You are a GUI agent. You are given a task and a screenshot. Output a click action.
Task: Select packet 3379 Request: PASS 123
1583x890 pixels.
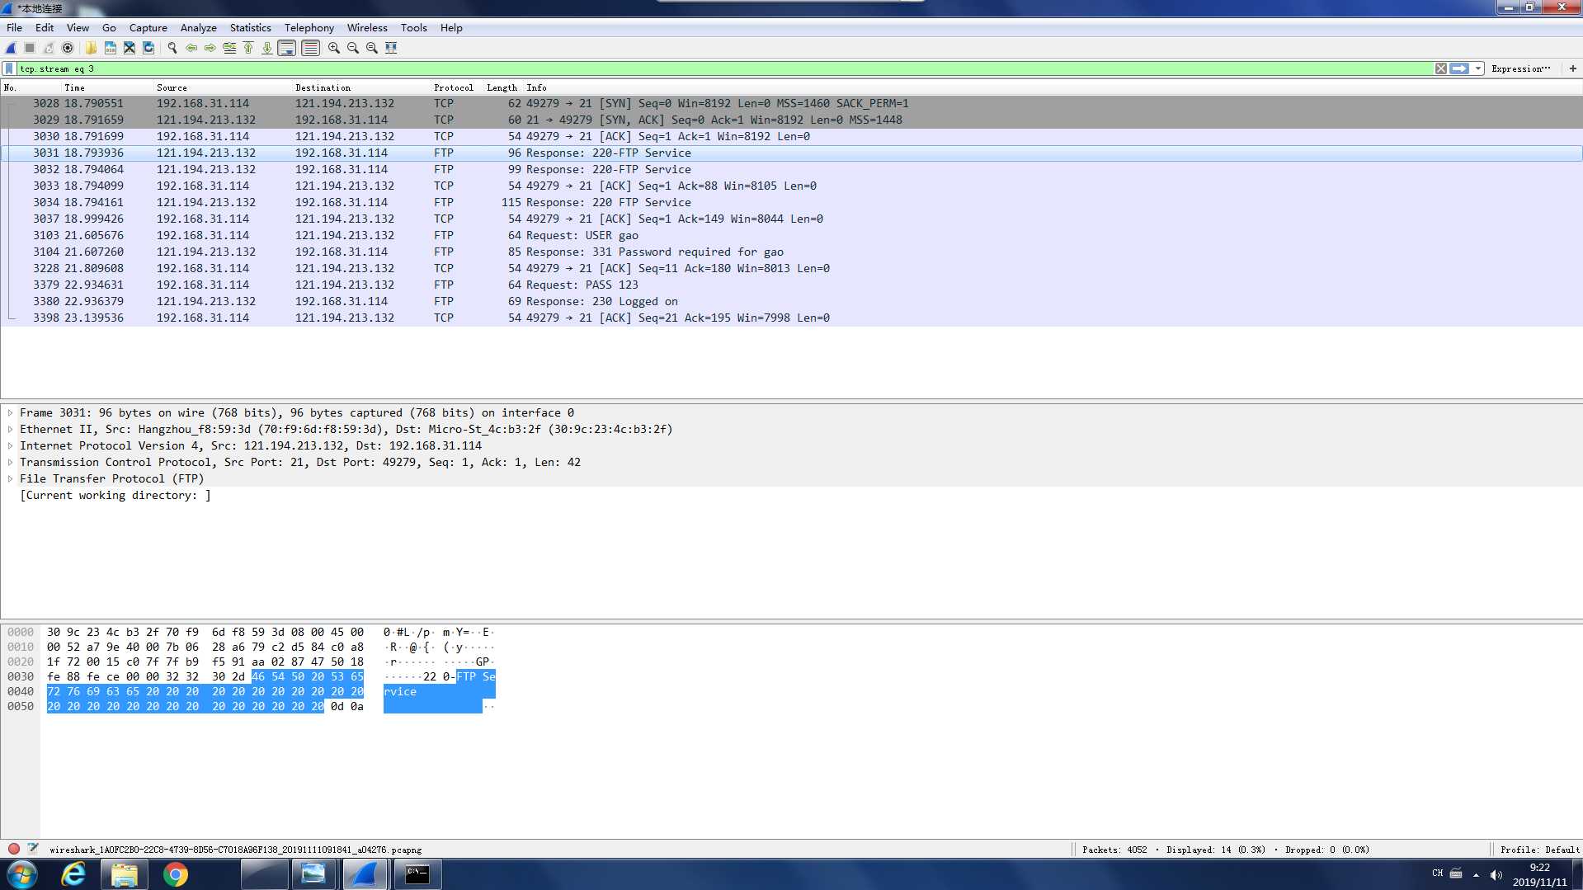792,285
